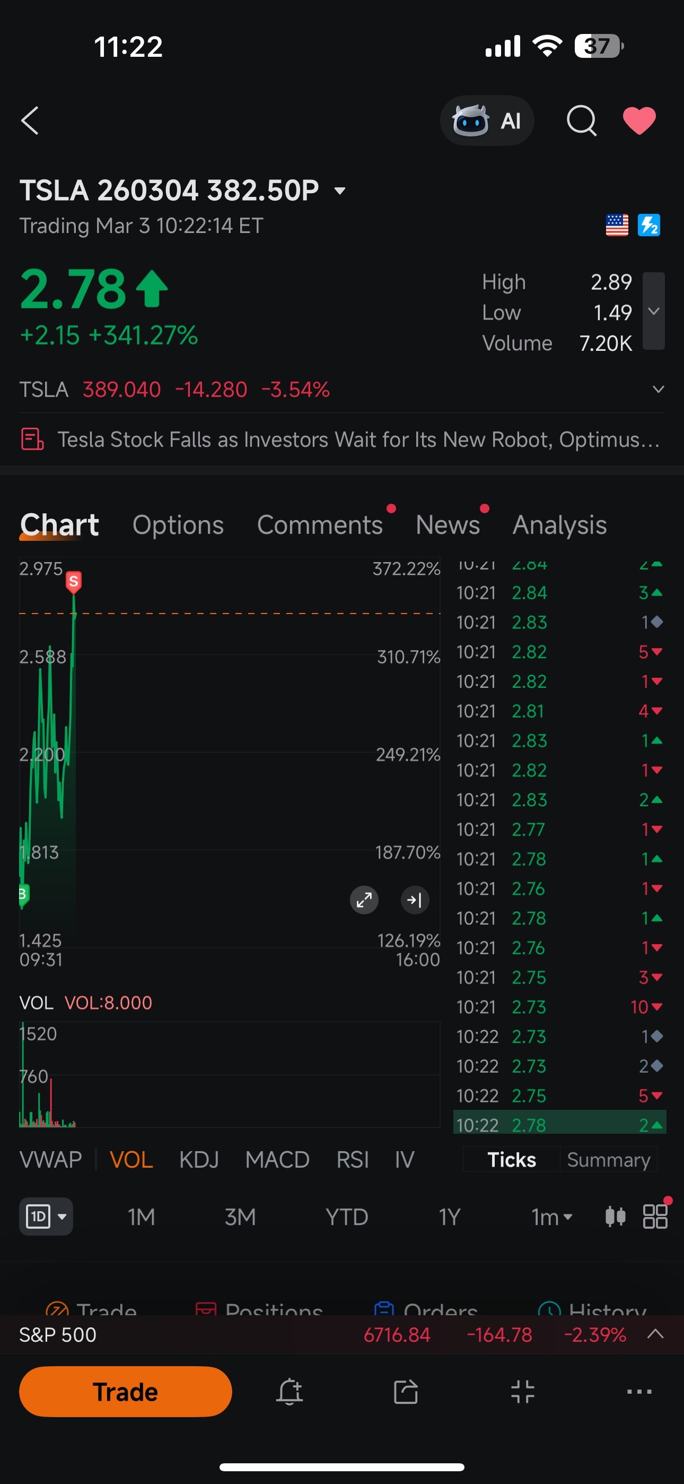
Task: Select the VWAP indicator
Action: [51, 1159]
